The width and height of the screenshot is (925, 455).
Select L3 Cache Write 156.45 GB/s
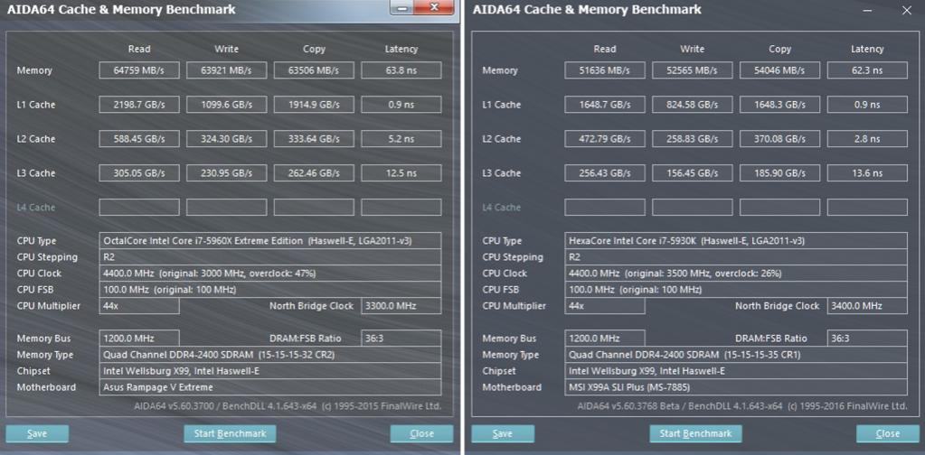point(692,173)
